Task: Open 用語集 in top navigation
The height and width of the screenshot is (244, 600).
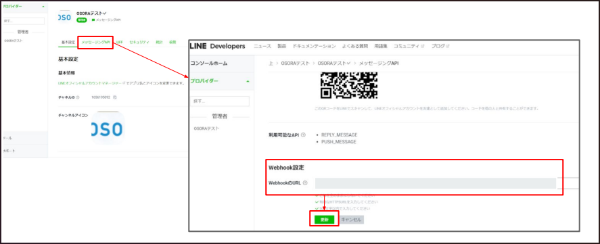Action: (381, 46)
